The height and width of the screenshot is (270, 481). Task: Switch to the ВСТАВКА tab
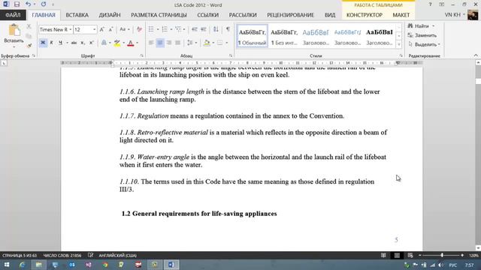coord(77,15)
